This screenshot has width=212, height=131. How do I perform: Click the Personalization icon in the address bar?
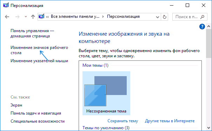41,16
